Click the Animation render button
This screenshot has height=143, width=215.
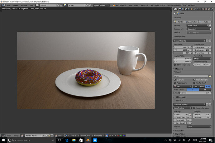192,22
